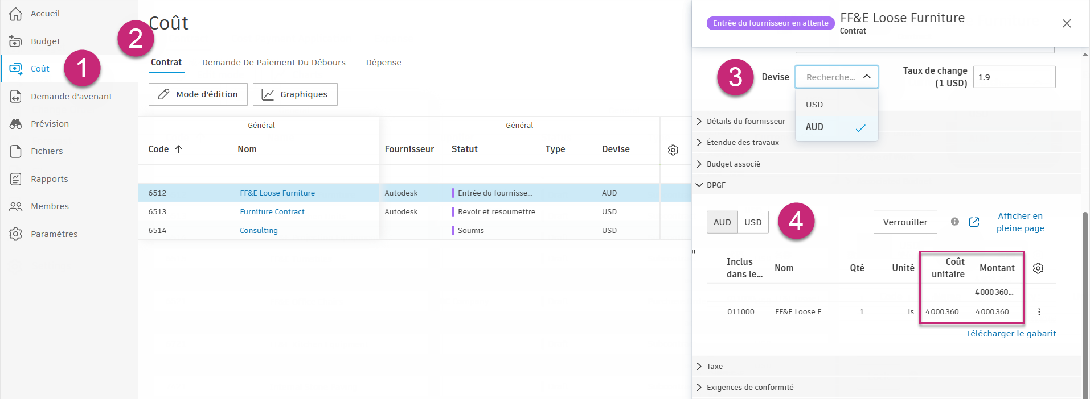The height and width of the screenshot is (399, 1090).
Task: Collapse the DPGF section
Action: point(716,185)
